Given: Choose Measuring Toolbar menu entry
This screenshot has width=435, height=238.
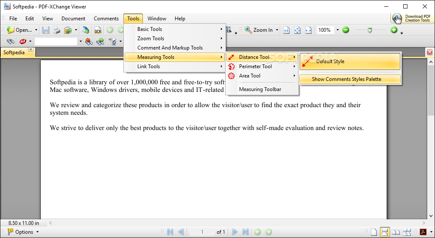Looking at the screenshot, I should coord(262,89).
